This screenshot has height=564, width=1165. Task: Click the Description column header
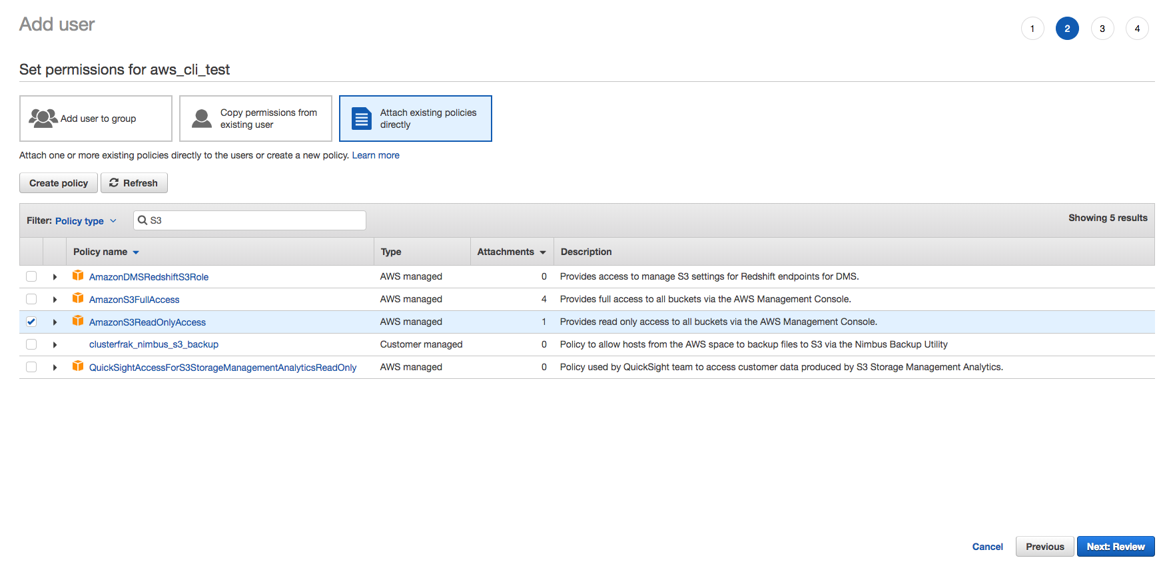[586, 252]
